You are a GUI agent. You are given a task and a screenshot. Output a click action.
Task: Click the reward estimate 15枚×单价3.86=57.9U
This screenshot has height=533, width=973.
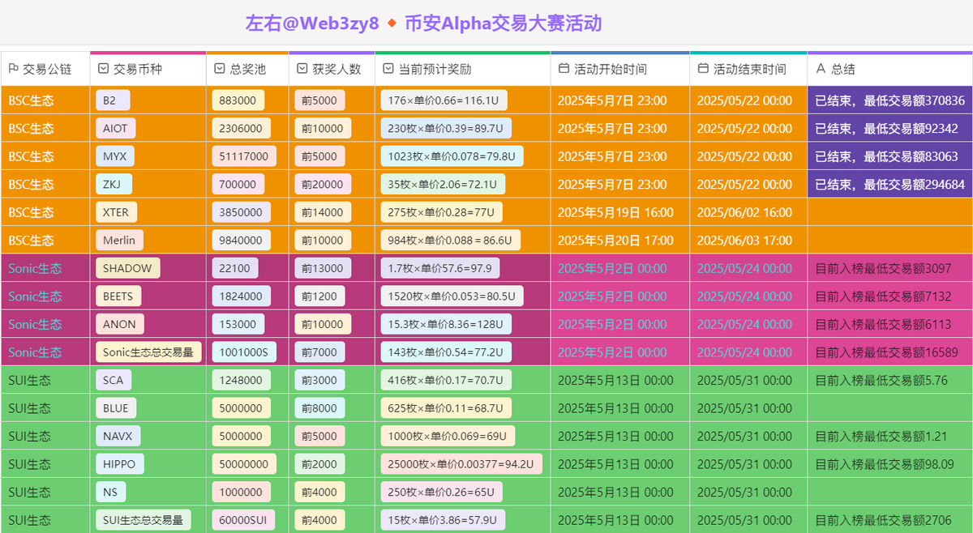point(443,520)
